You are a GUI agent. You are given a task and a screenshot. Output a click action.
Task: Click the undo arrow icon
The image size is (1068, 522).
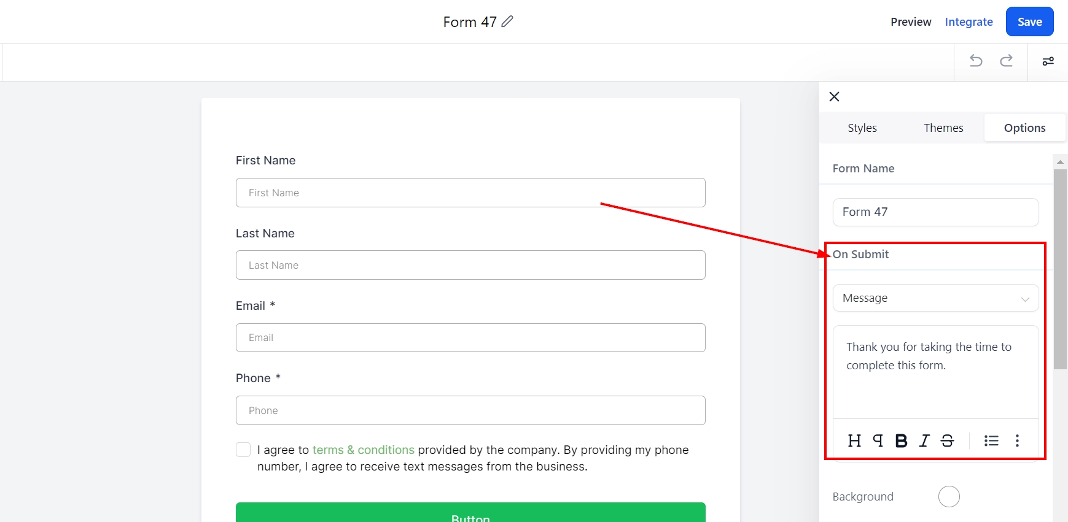[976, 61]
